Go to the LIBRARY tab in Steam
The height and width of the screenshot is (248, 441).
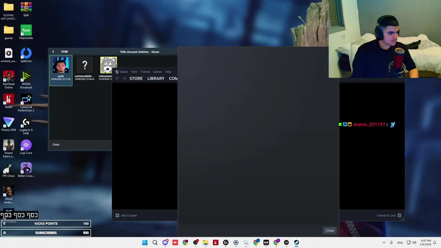point(156,79)
